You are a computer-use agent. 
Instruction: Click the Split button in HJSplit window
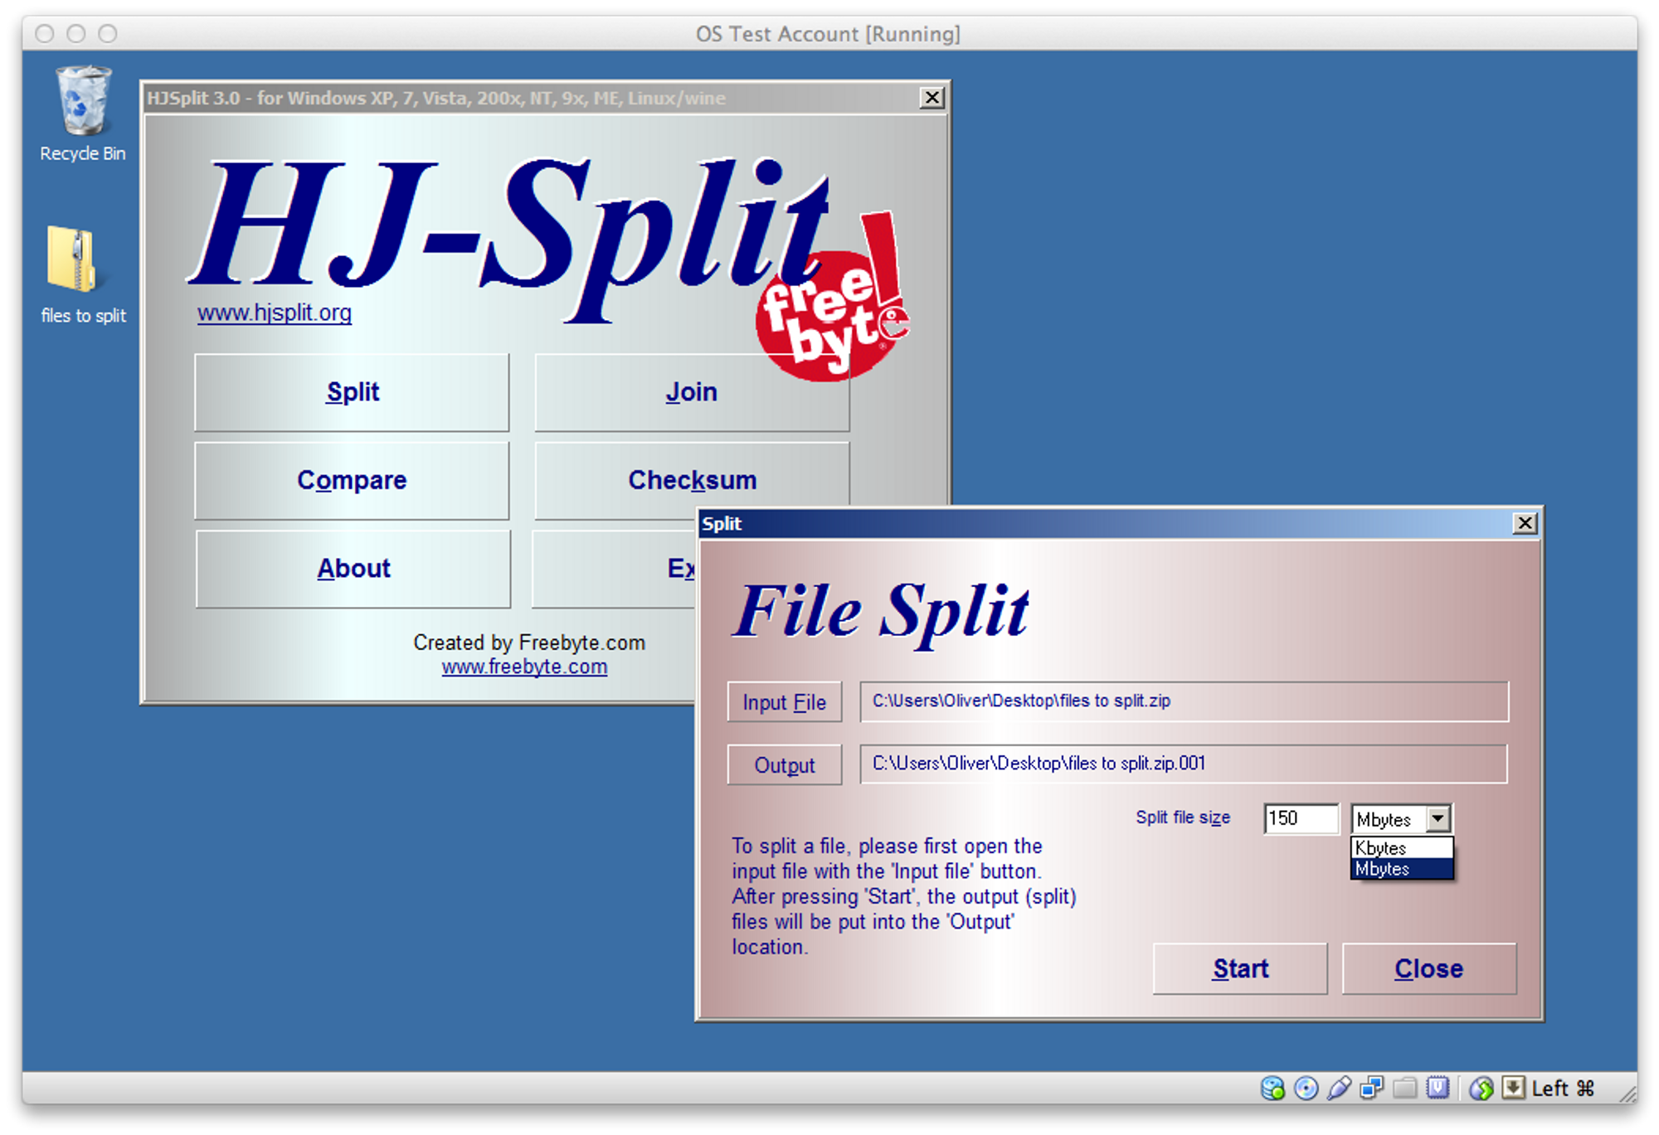(x=352, y=392)
